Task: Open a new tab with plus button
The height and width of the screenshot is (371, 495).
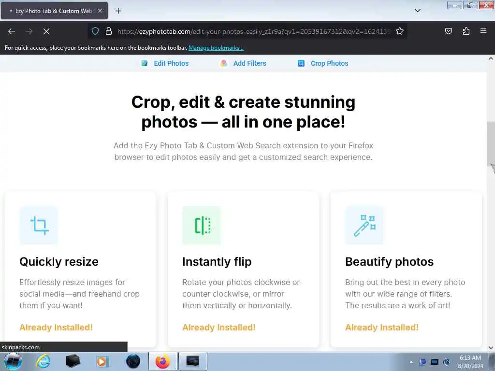Action: 118,11
